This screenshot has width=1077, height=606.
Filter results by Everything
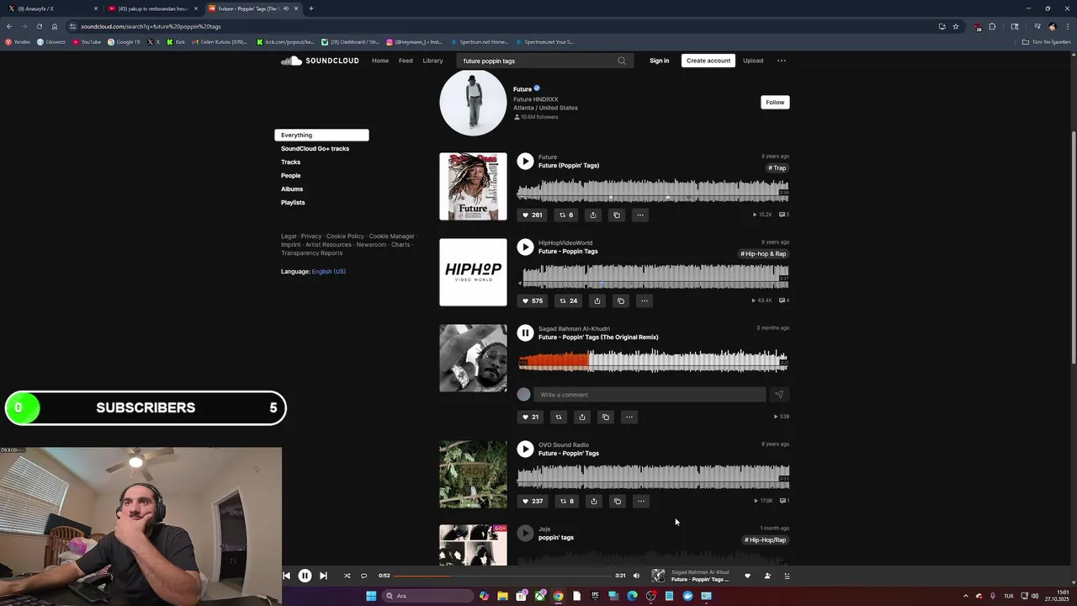point(321,135)
